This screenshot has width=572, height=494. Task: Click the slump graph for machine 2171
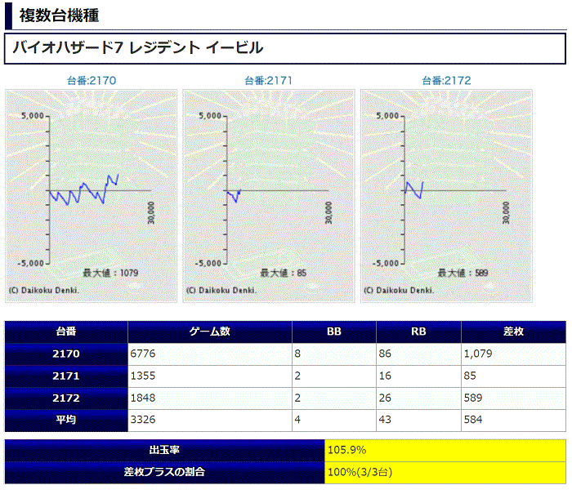pos(268,196)
